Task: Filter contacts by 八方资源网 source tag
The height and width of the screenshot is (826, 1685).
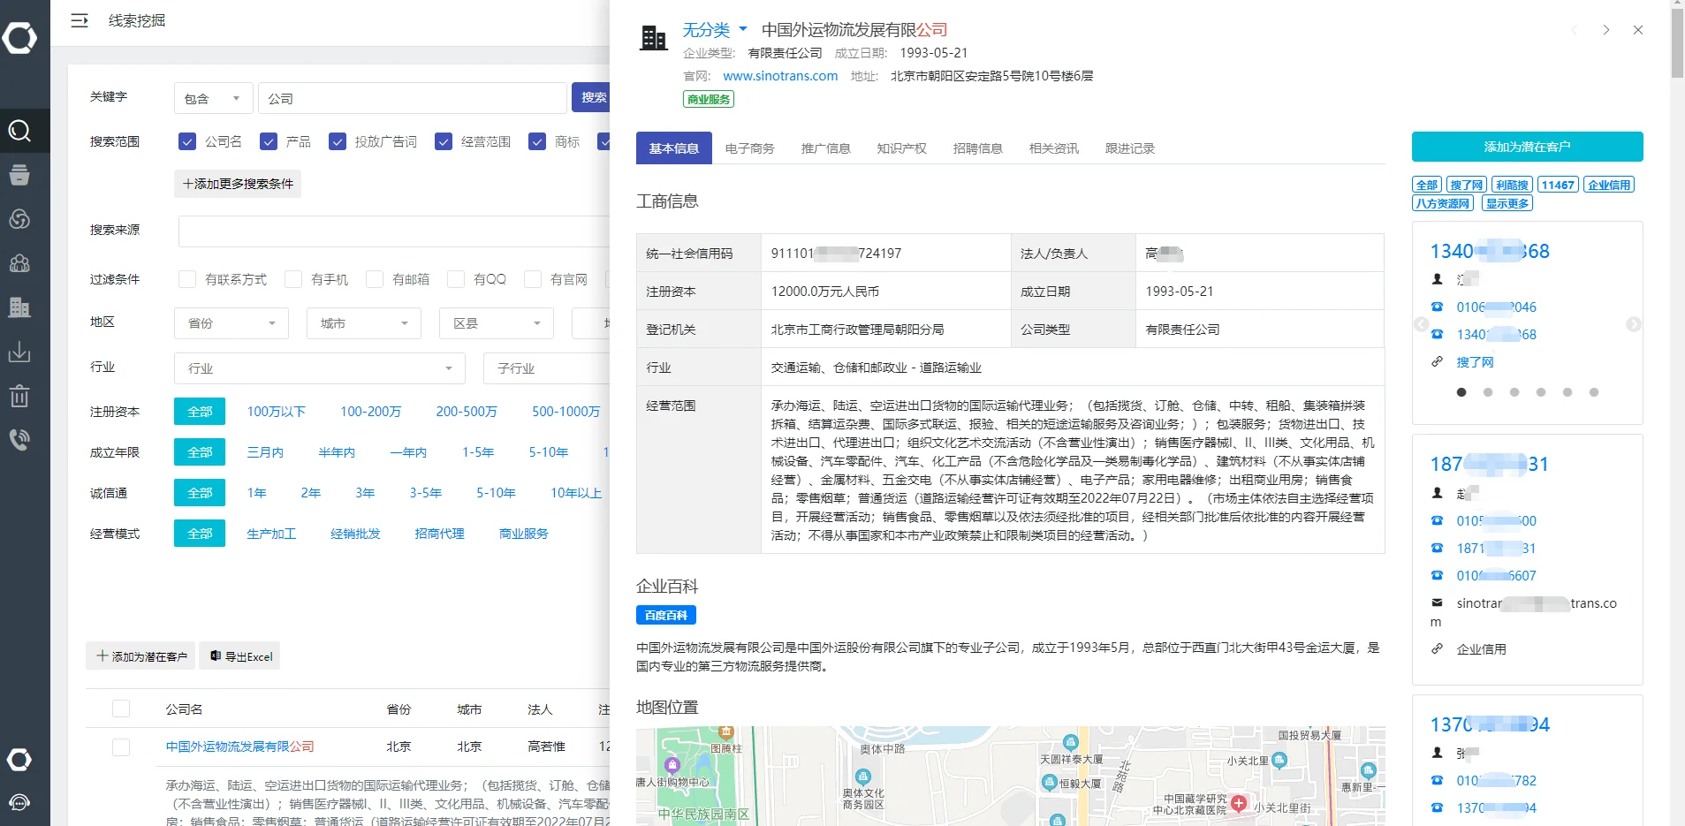Action: pyautogui.click(x=1443, y=203)
